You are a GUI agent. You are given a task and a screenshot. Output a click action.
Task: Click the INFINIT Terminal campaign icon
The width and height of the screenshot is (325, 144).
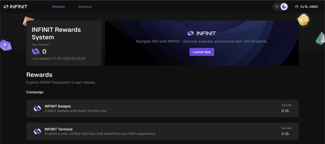coord(37,131)
